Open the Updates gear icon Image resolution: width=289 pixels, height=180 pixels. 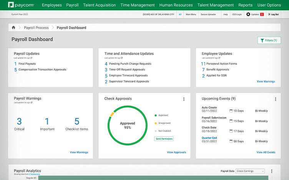[248, 14]
